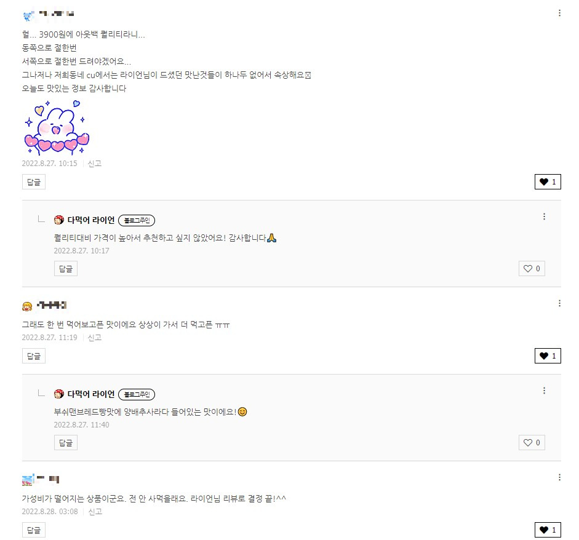Viewport: 579px width, 540px height.
Task: Open more options for 10:15 comment
Action: click(x=559, y=14)
